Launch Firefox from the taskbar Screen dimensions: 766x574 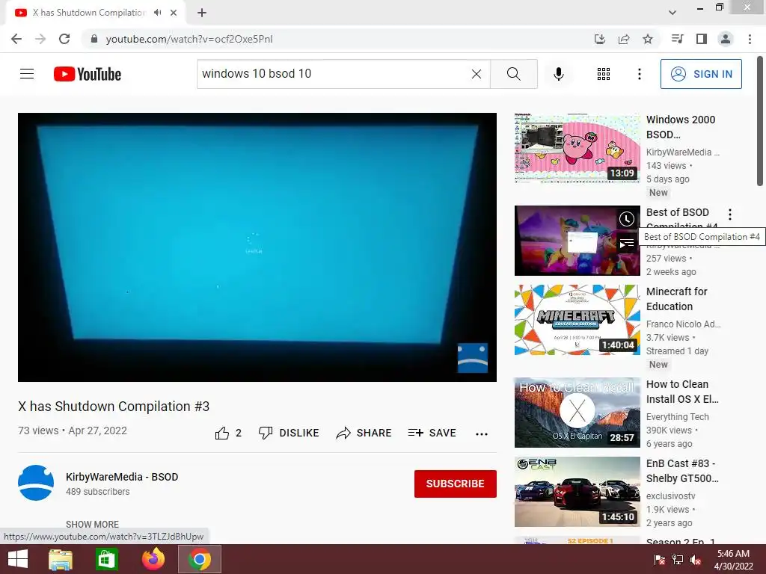(x=153, y=559)
